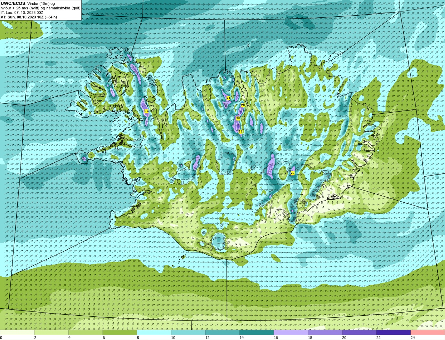
Task: Pick the 12–14 m/s teal legend swatch
Action: 223,332
